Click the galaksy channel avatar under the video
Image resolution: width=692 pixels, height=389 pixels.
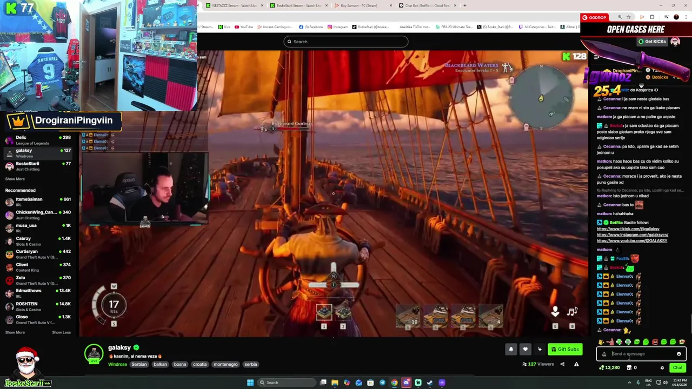pyautogui.click(x=94, y=354)
